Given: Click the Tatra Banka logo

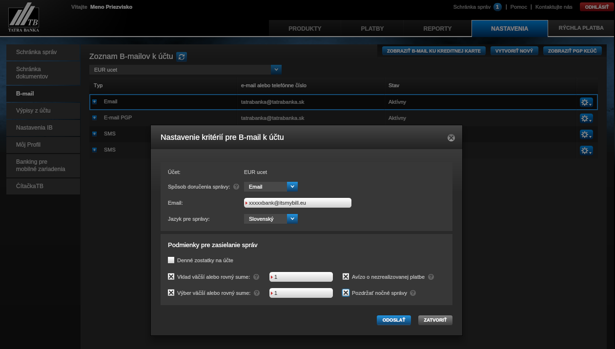Looking at the screenshot, I should click(24, 18).
